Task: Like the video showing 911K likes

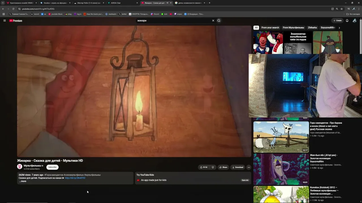Action: 204,167
